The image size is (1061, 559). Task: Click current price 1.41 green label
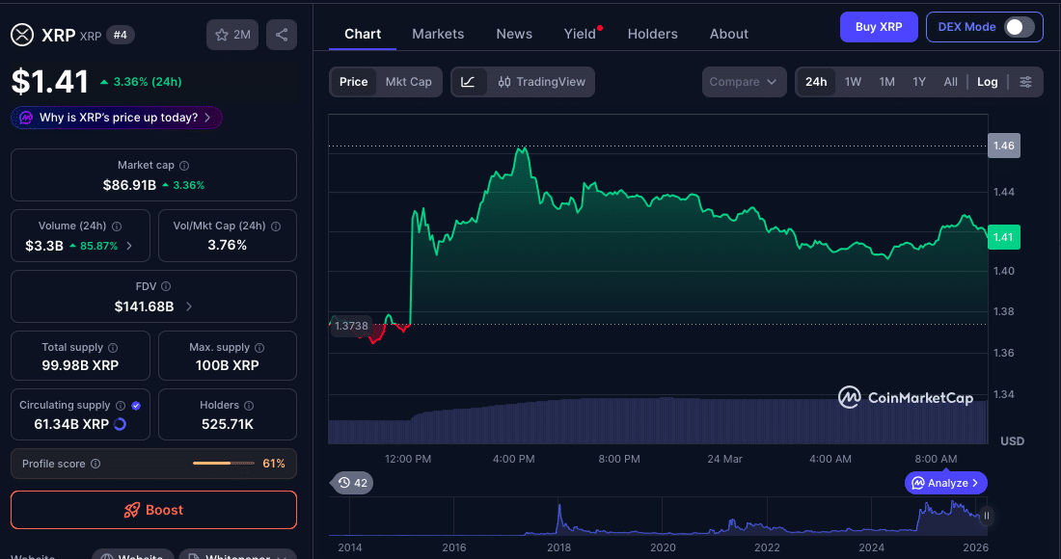pos(1003,237)
